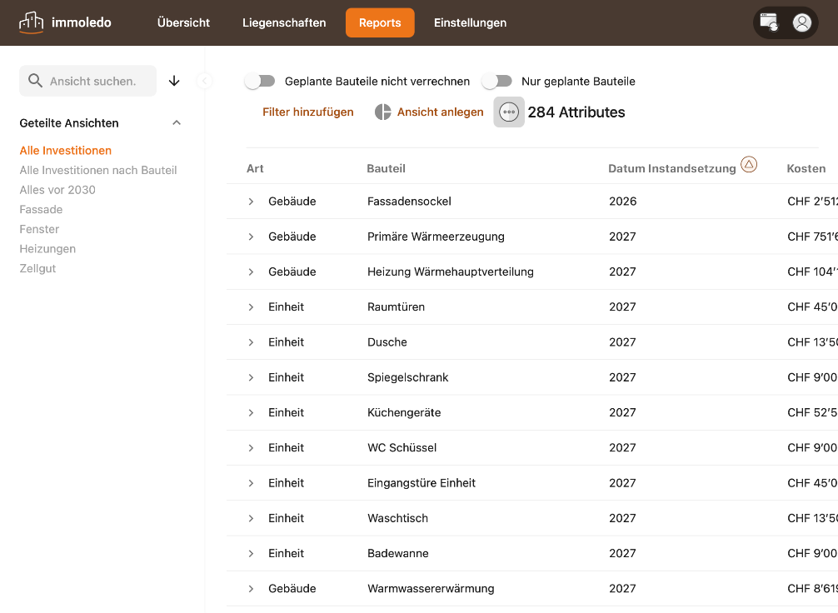Image resolution: width=838 pixels, height=613 pixels.
Task: Open the Einstellungen tab
Action: click(x=470, y=23)
